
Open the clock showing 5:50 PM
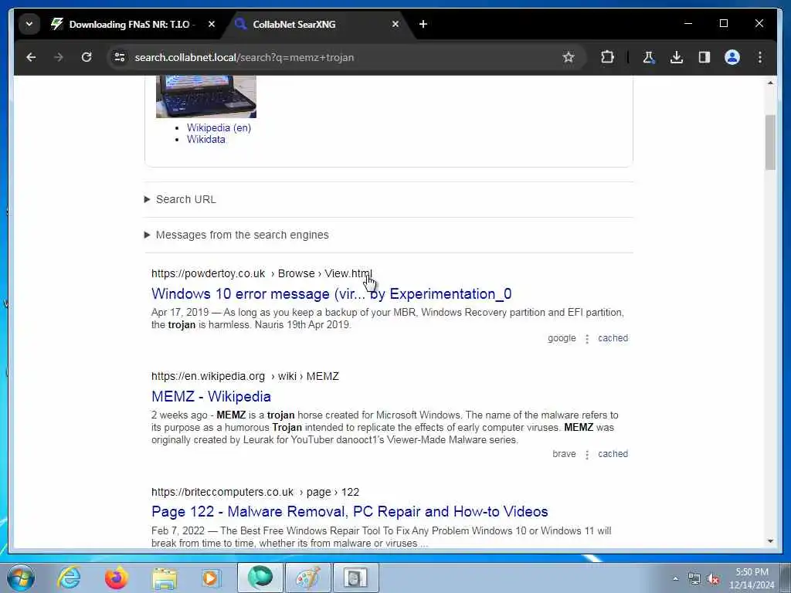752,578
